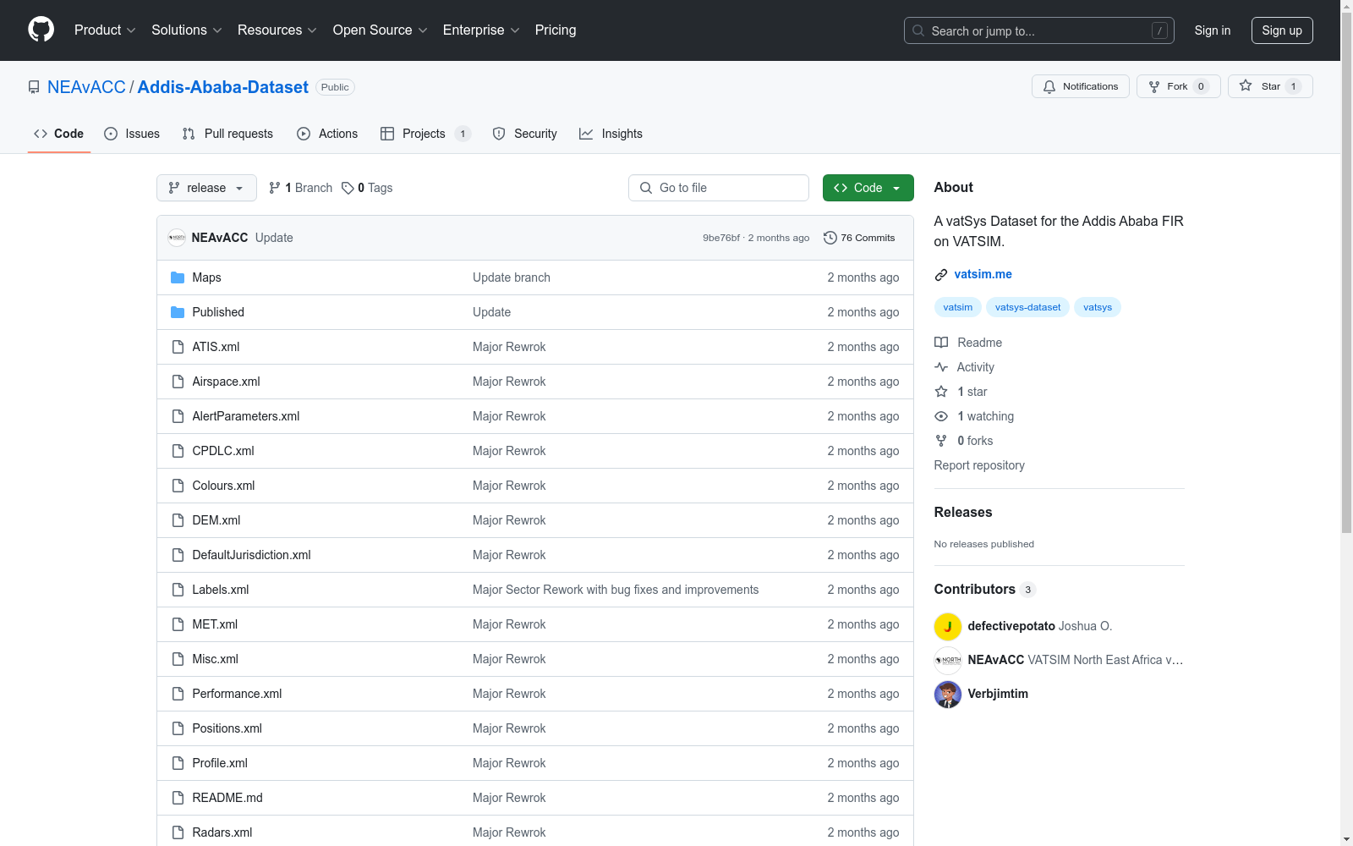
Task: Click the star icon next to 1 star
Action: [941, 392]
